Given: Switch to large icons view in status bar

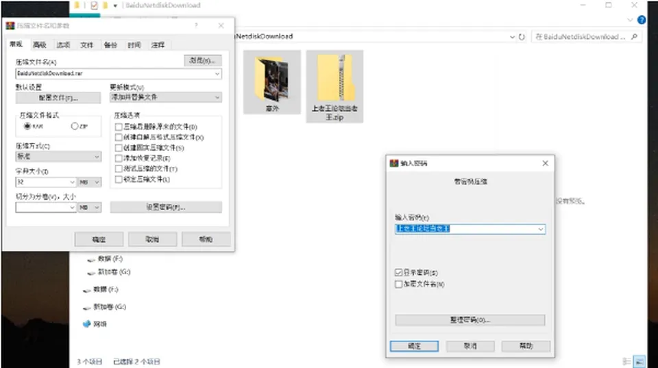Looking at the screenshot, I should pos(639,361).
